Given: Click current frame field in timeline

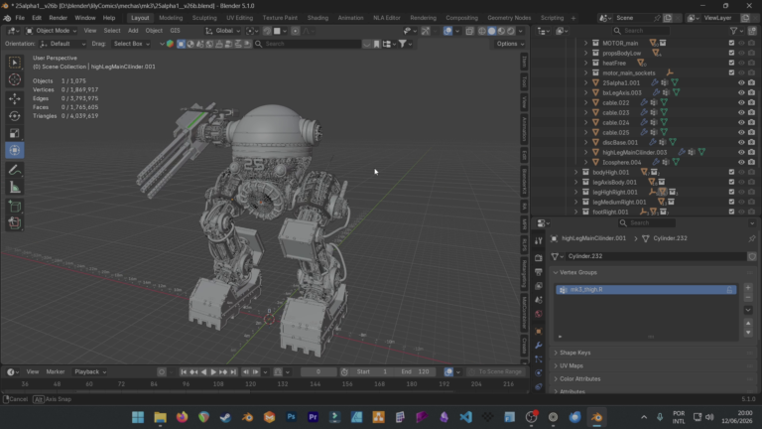Looking at the screenshot, I should [318, 371].
